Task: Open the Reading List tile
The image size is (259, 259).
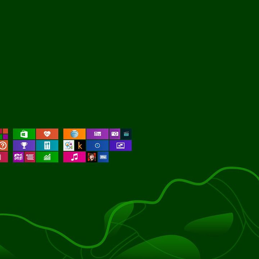Action: coord(30,157)
